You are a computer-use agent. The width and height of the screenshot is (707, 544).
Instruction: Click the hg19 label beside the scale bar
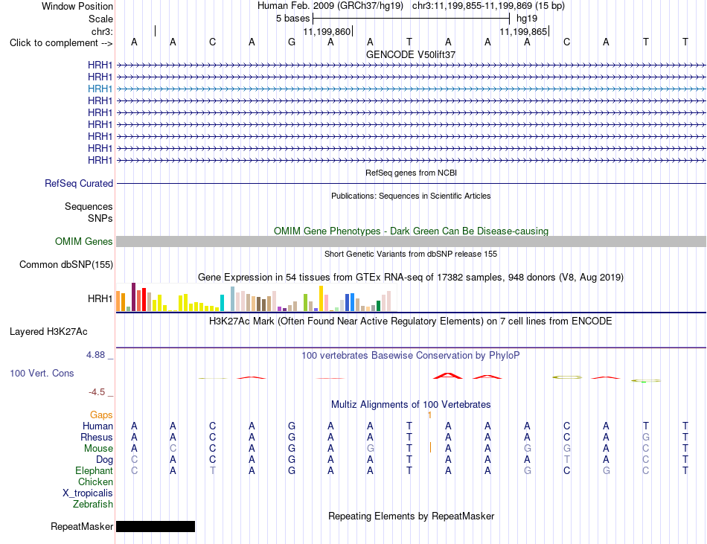pos(527,19)
